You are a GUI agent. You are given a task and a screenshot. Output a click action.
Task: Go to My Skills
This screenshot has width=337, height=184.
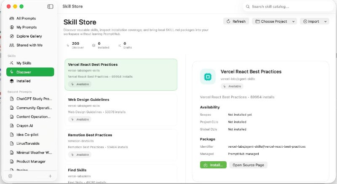(x=30, y=63)
